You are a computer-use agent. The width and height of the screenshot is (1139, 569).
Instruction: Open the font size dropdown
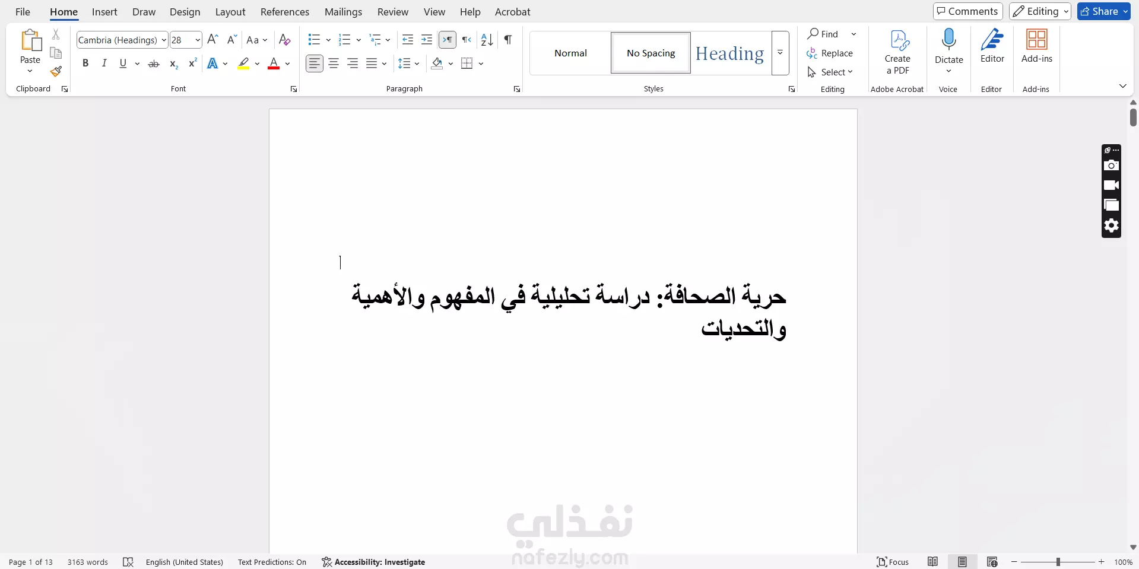[x=198, y=40]
